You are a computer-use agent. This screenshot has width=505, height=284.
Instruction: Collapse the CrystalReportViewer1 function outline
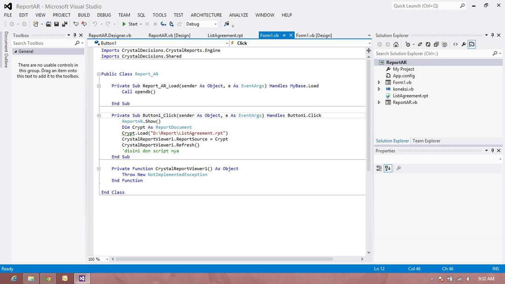coord(99,169)
